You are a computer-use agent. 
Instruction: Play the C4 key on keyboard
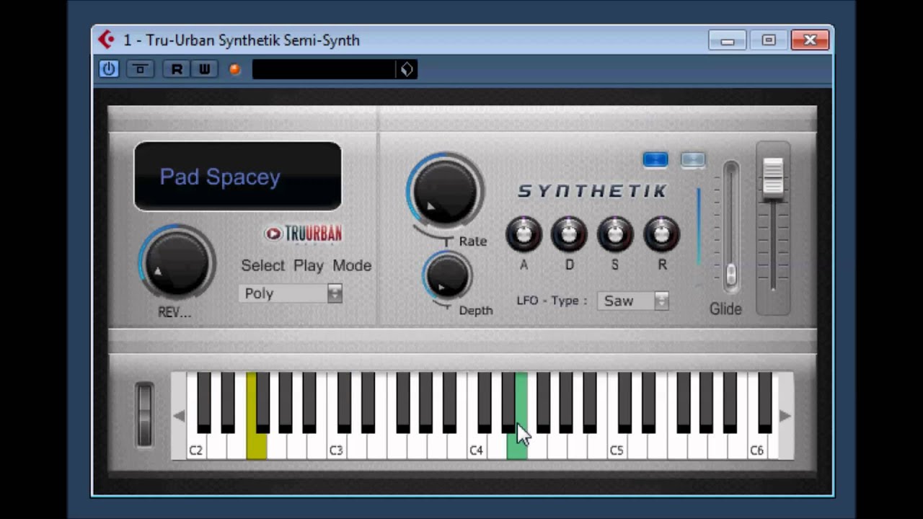point(476,447)
